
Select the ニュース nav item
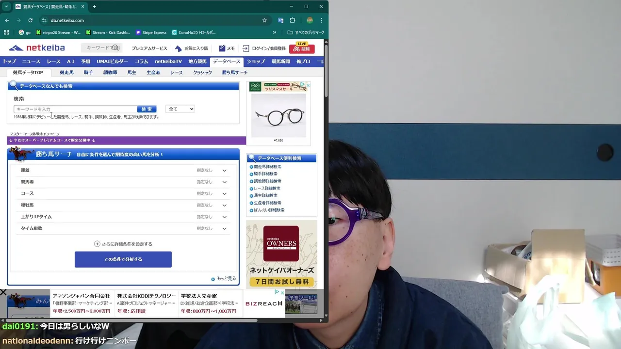[31, 62]
